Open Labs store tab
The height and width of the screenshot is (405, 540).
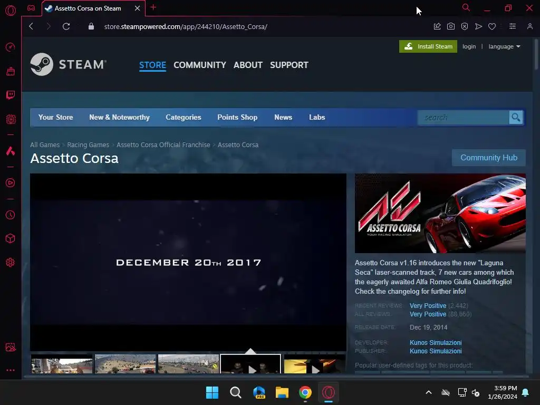click(317, 118)
